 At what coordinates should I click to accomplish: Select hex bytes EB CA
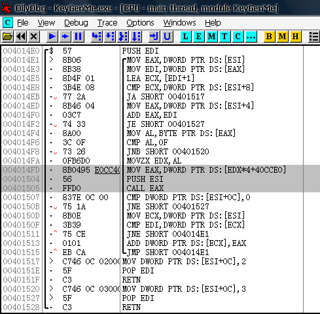point(74,253)
